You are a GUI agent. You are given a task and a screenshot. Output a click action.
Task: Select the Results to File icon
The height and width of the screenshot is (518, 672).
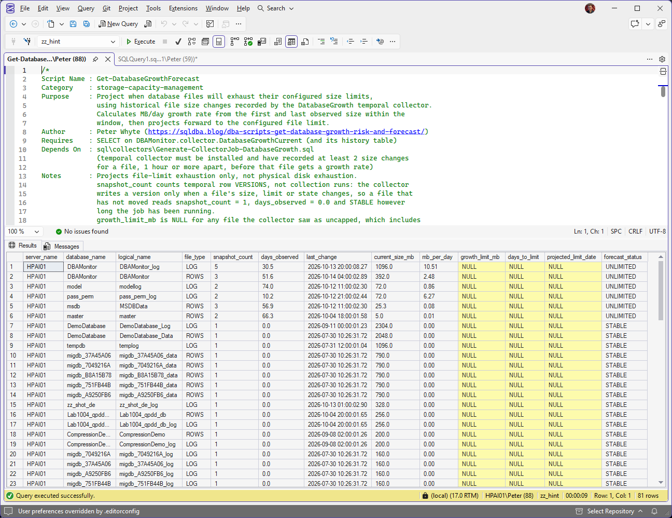[x=305, y=42]
